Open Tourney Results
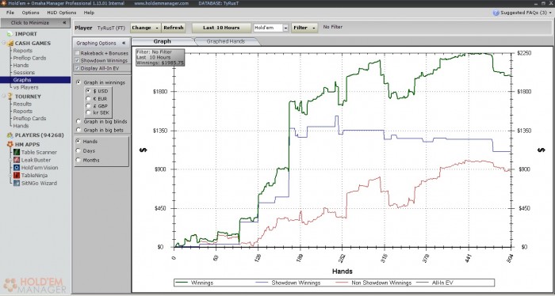Screen dimensions: 555x296 pos(22,104)
